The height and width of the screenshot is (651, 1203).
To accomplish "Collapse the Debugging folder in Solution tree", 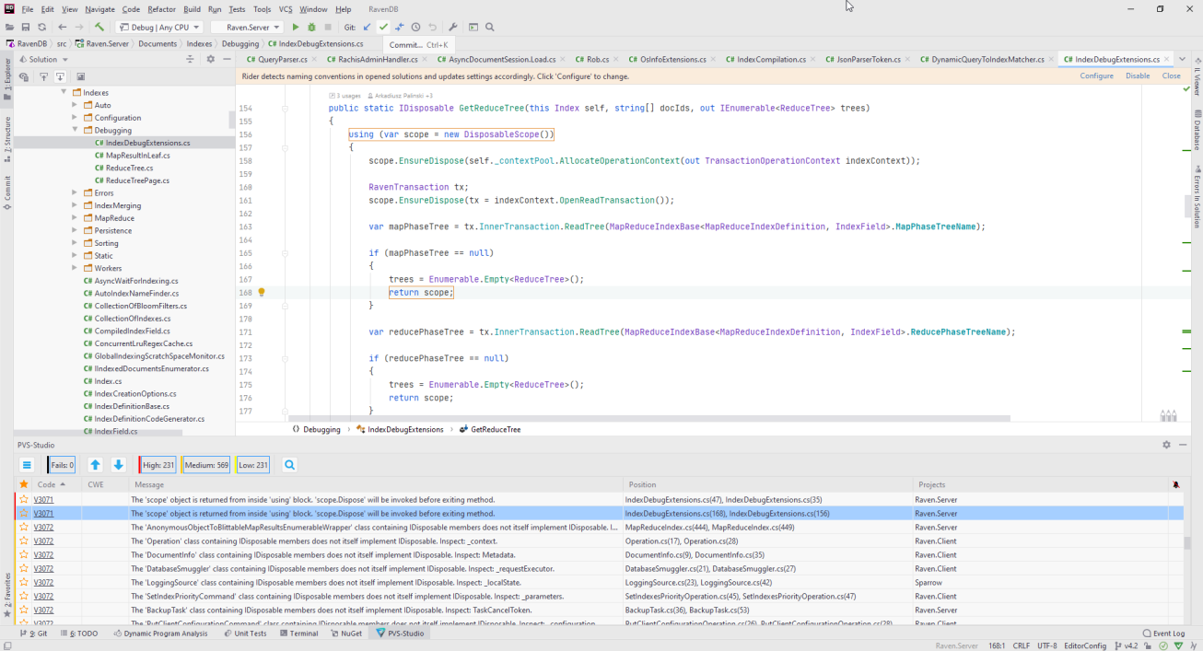I will pyautogui.click(x=76, y=131).
